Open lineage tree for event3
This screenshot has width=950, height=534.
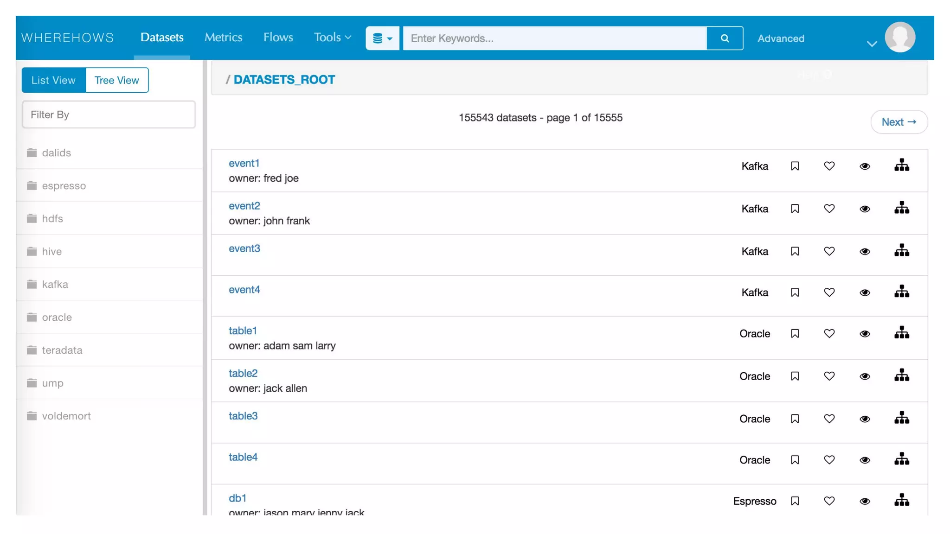pyautogui.click(x=901, y=251)
